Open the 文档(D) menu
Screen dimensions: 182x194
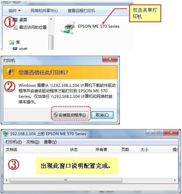coord(33,142)
